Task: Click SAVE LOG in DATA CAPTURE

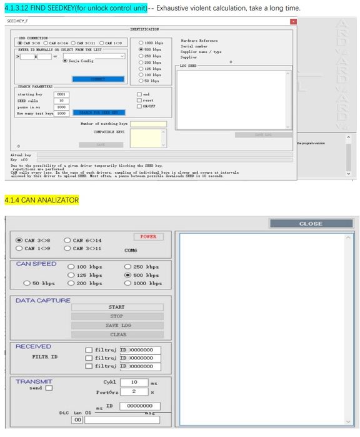Action: point(117,326)
